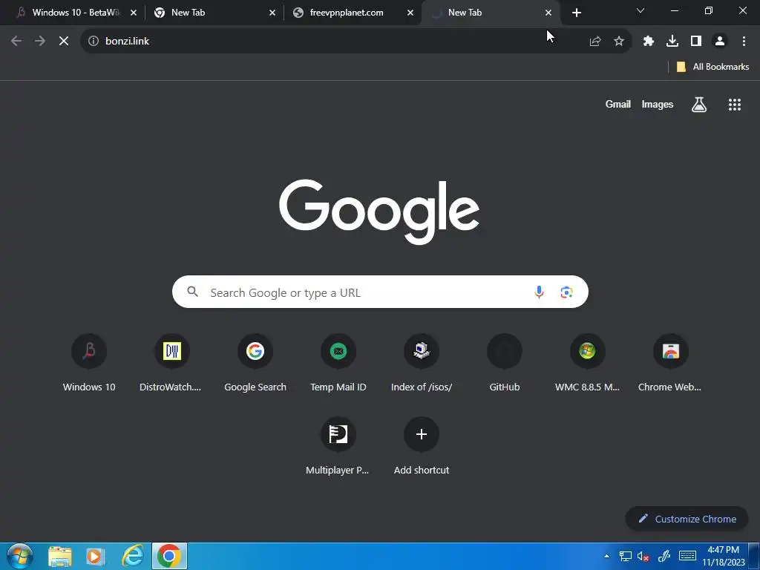
Task: Open the Index of /isos/ shortcut
Action: [422, 362]
